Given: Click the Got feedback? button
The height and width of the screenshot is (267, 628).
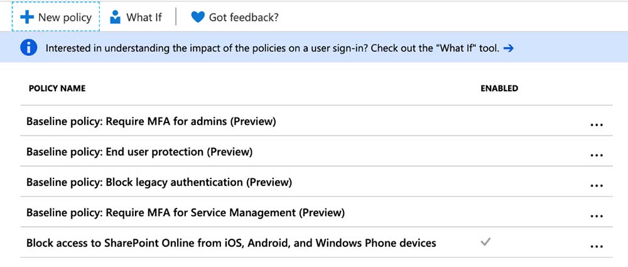Looking at the screenshot, I should point(235,18).
